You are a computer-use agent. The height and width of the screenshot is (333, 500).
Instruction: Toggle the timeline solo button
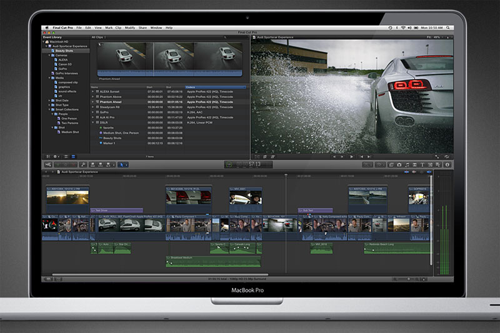point(421,172)
